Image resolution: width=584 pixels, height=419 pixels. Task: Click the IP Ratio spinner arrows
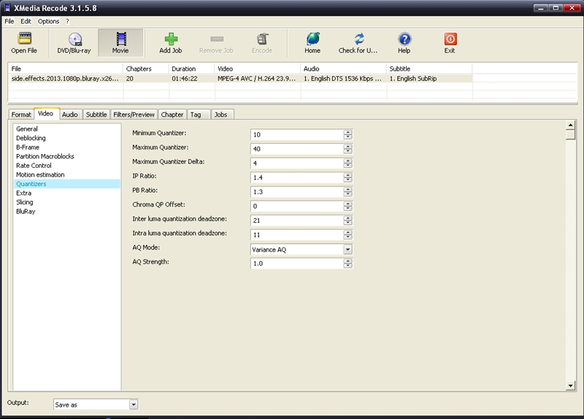pos(348,177)
